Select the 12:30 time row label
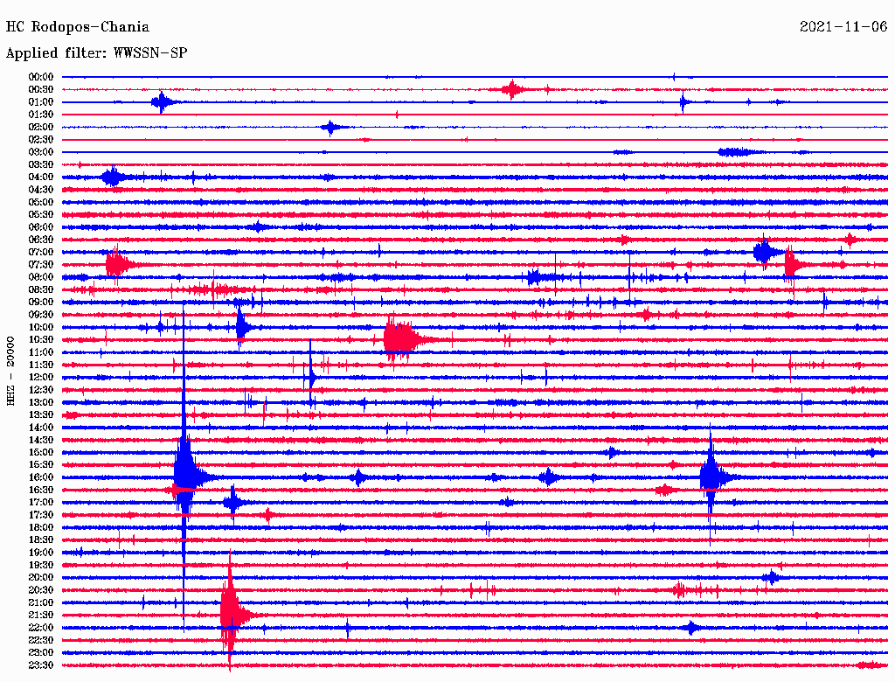 tap(41, 390)
